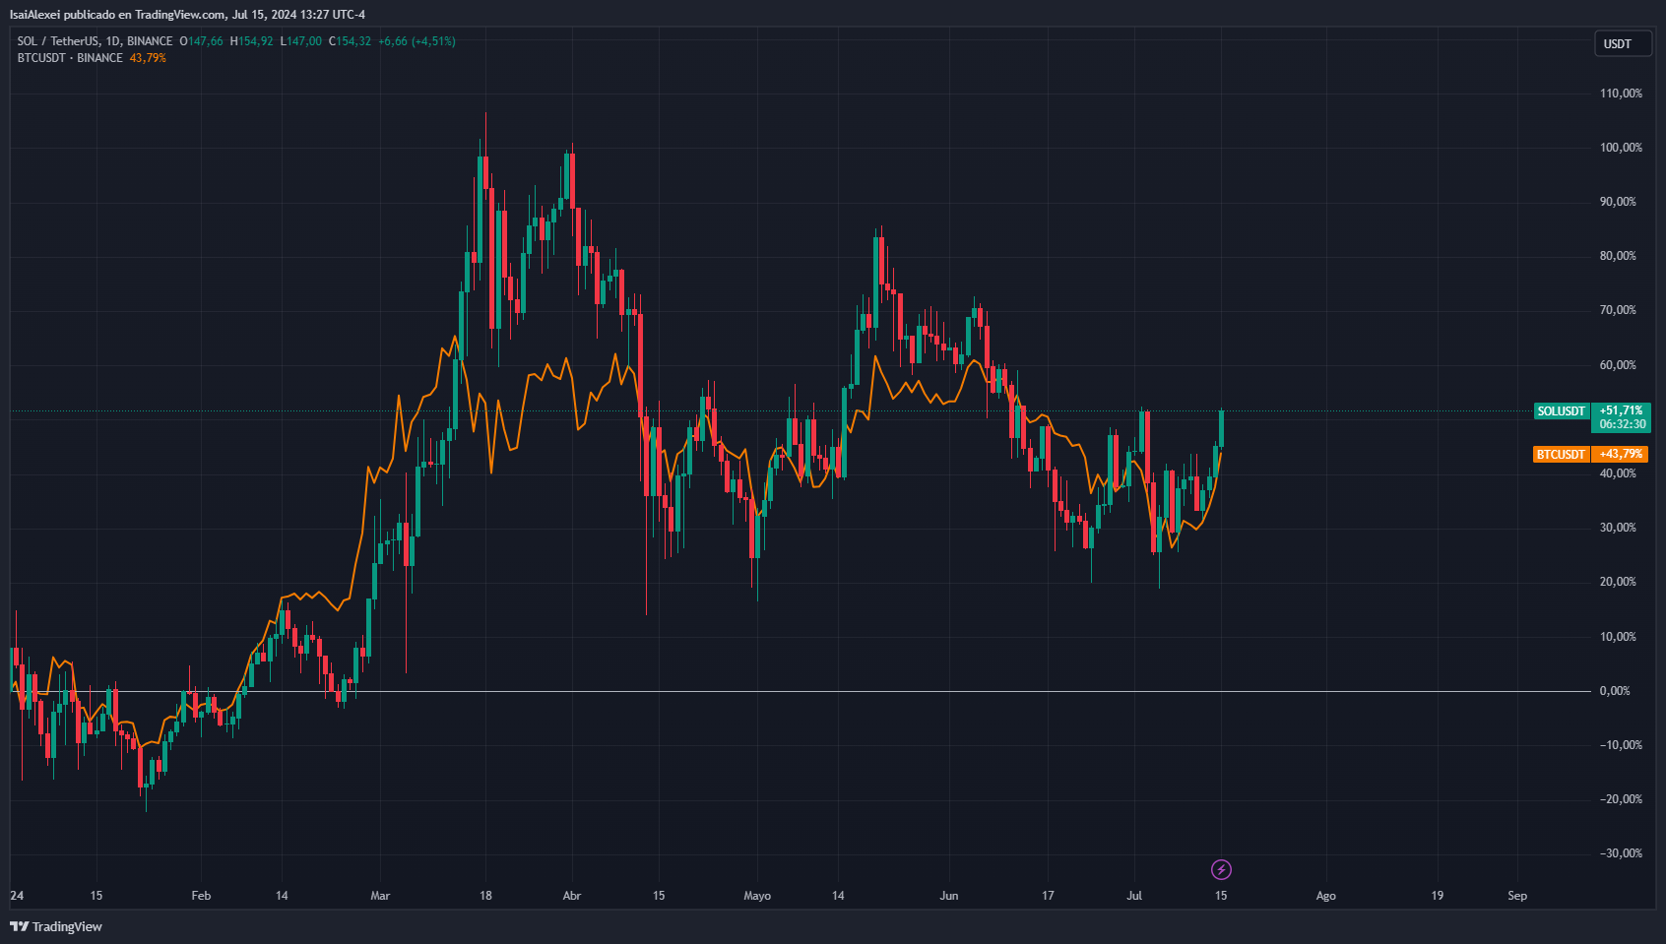Click the BTCUSDT · BINANCE legend line
This screenshot has height=944, width=1666.
pyautogui.click(x=70, y=58)
